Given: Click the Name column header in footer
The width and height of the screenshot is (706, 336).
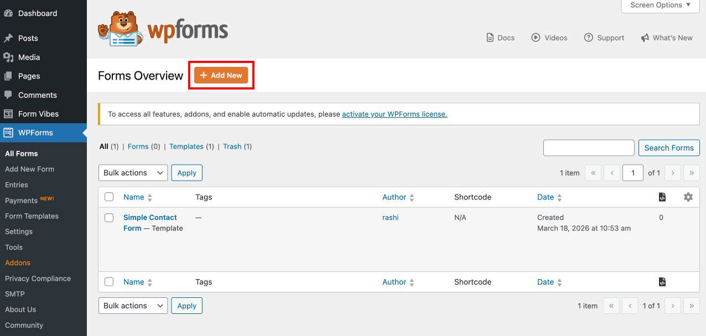Looking at the screenshot, I should 134,282.
